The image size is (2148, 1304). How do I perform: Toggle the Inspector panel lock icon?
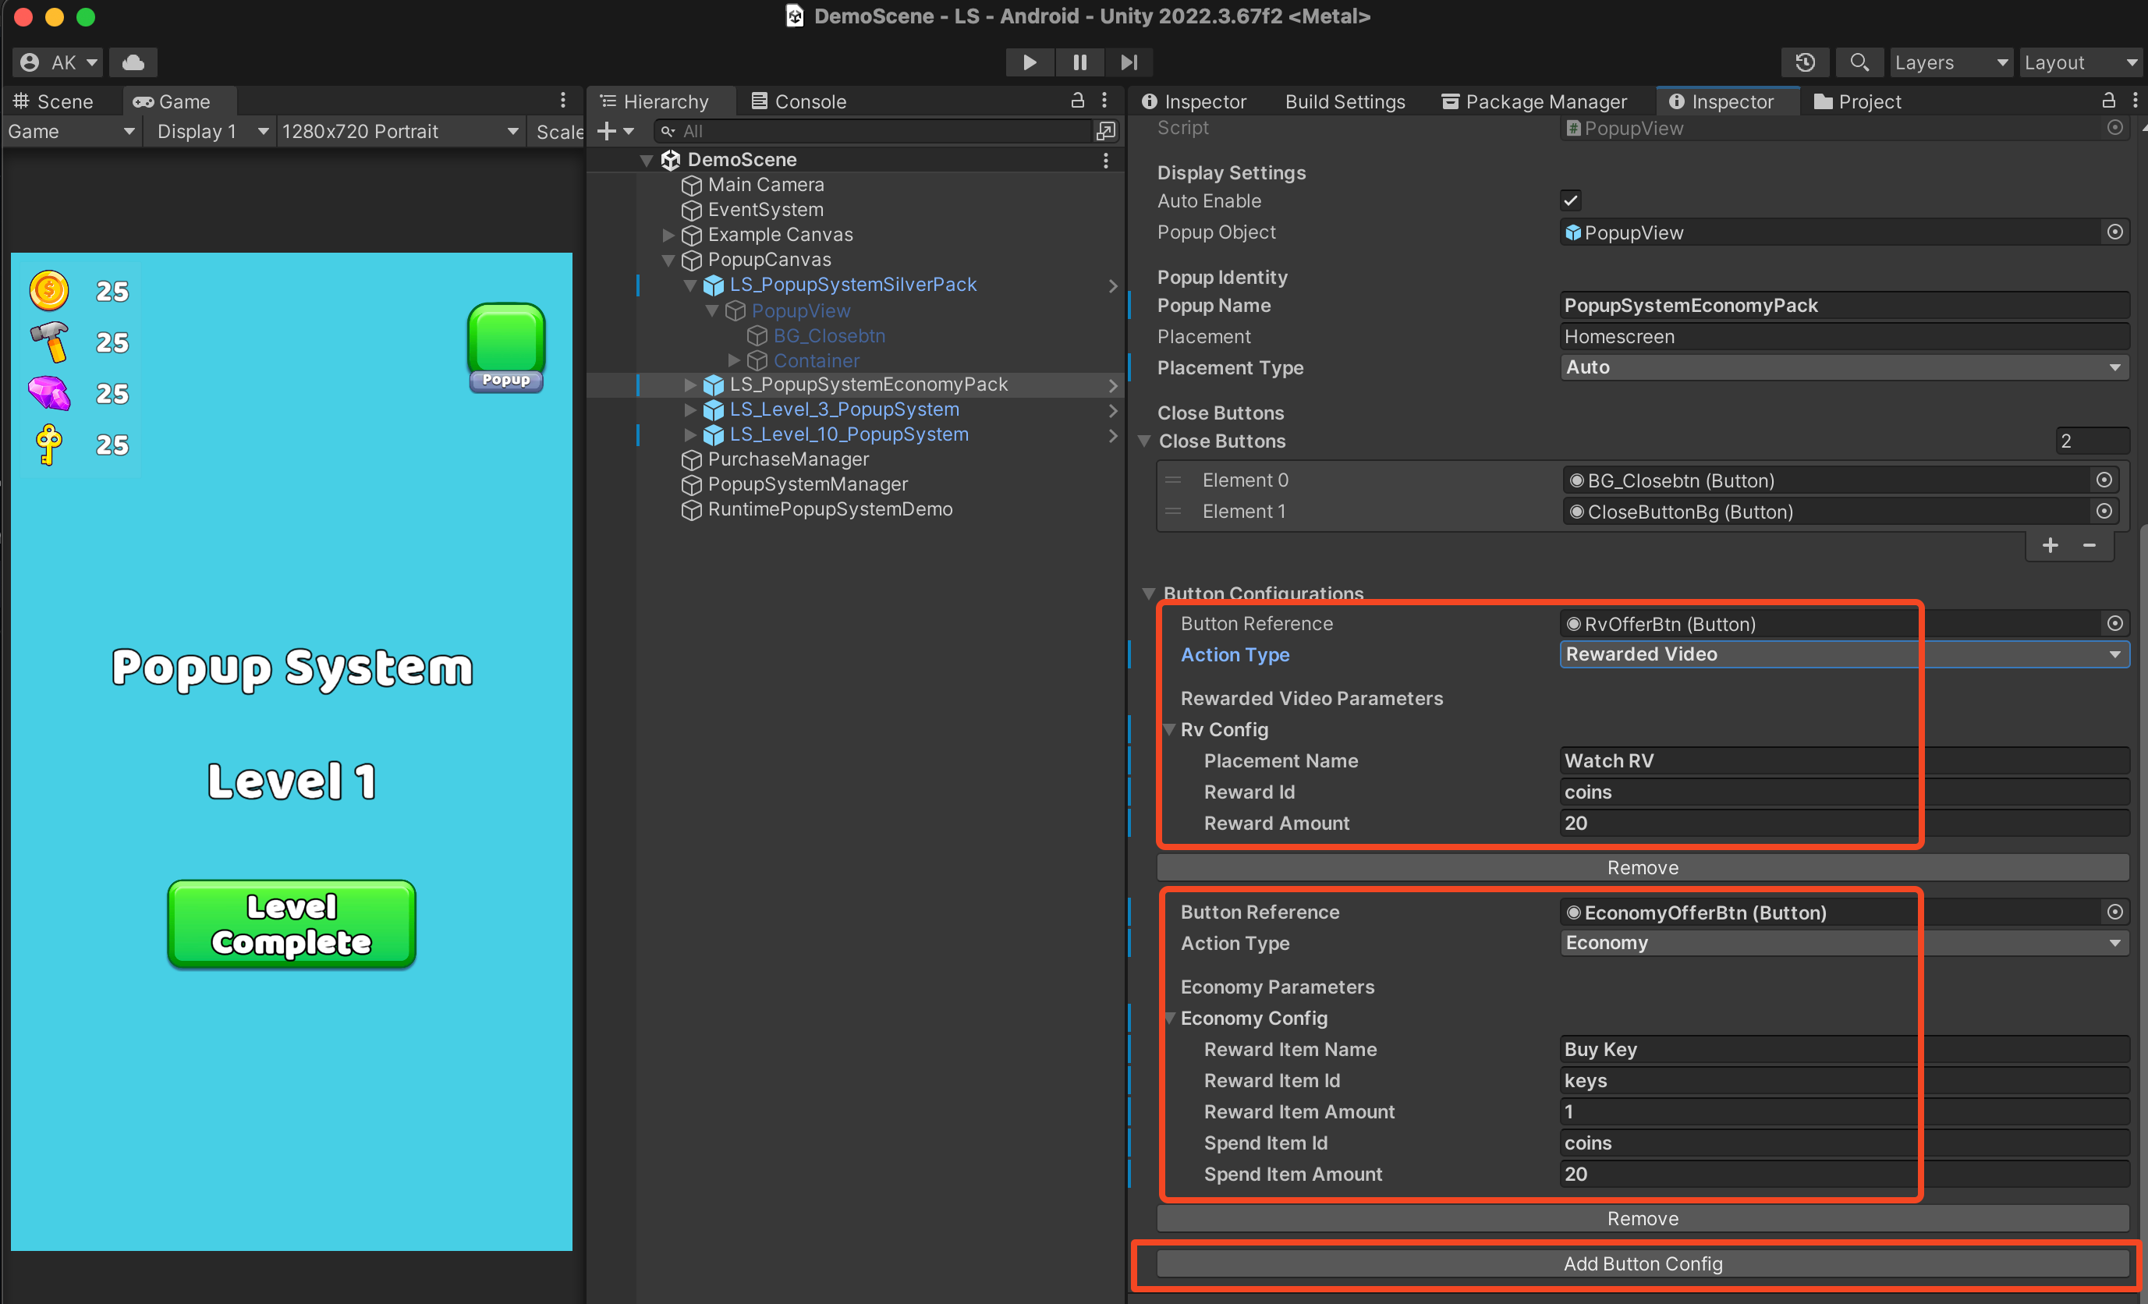click(x=2108, y=101)
